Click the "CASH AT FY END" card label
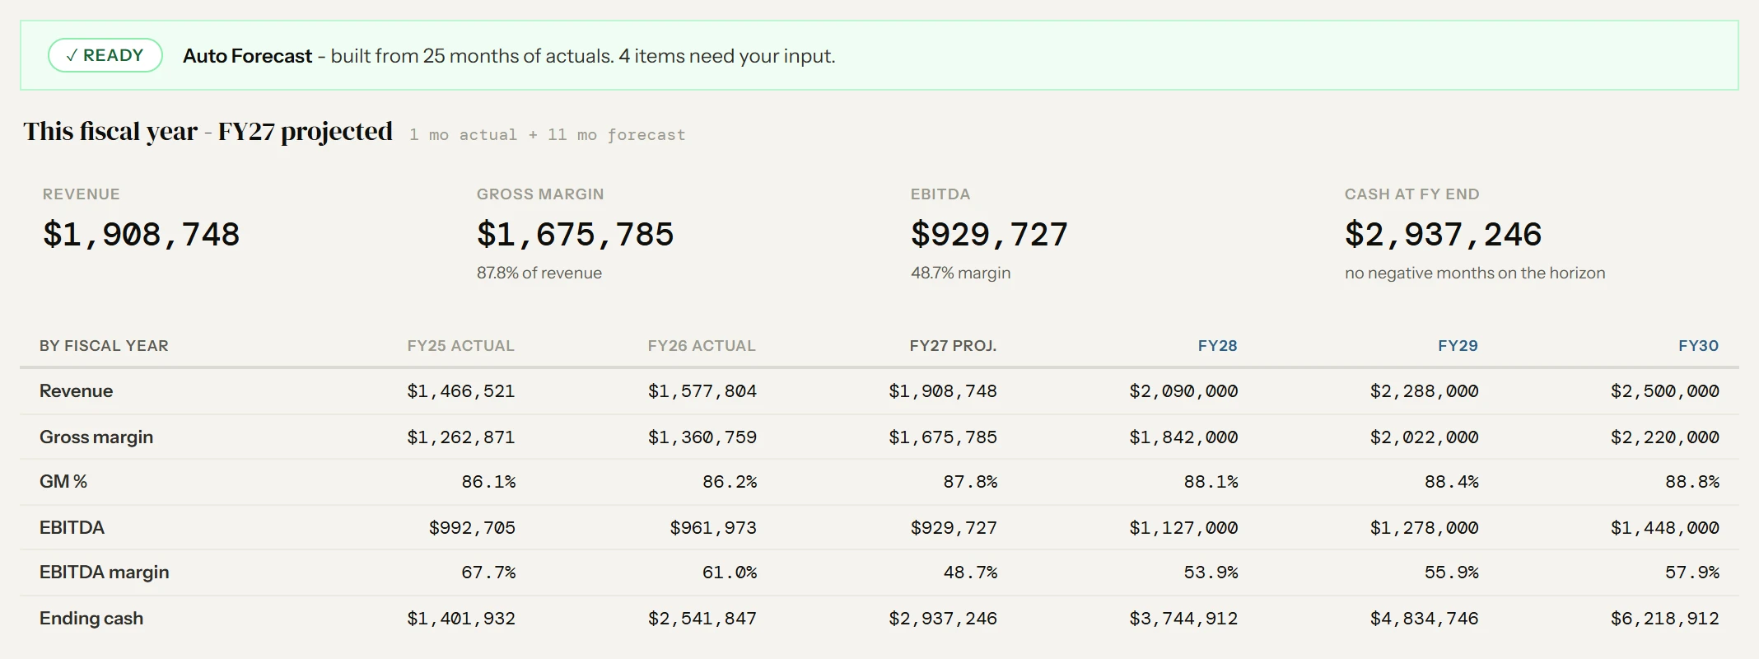1759x659 pixels. (1411, 194)
